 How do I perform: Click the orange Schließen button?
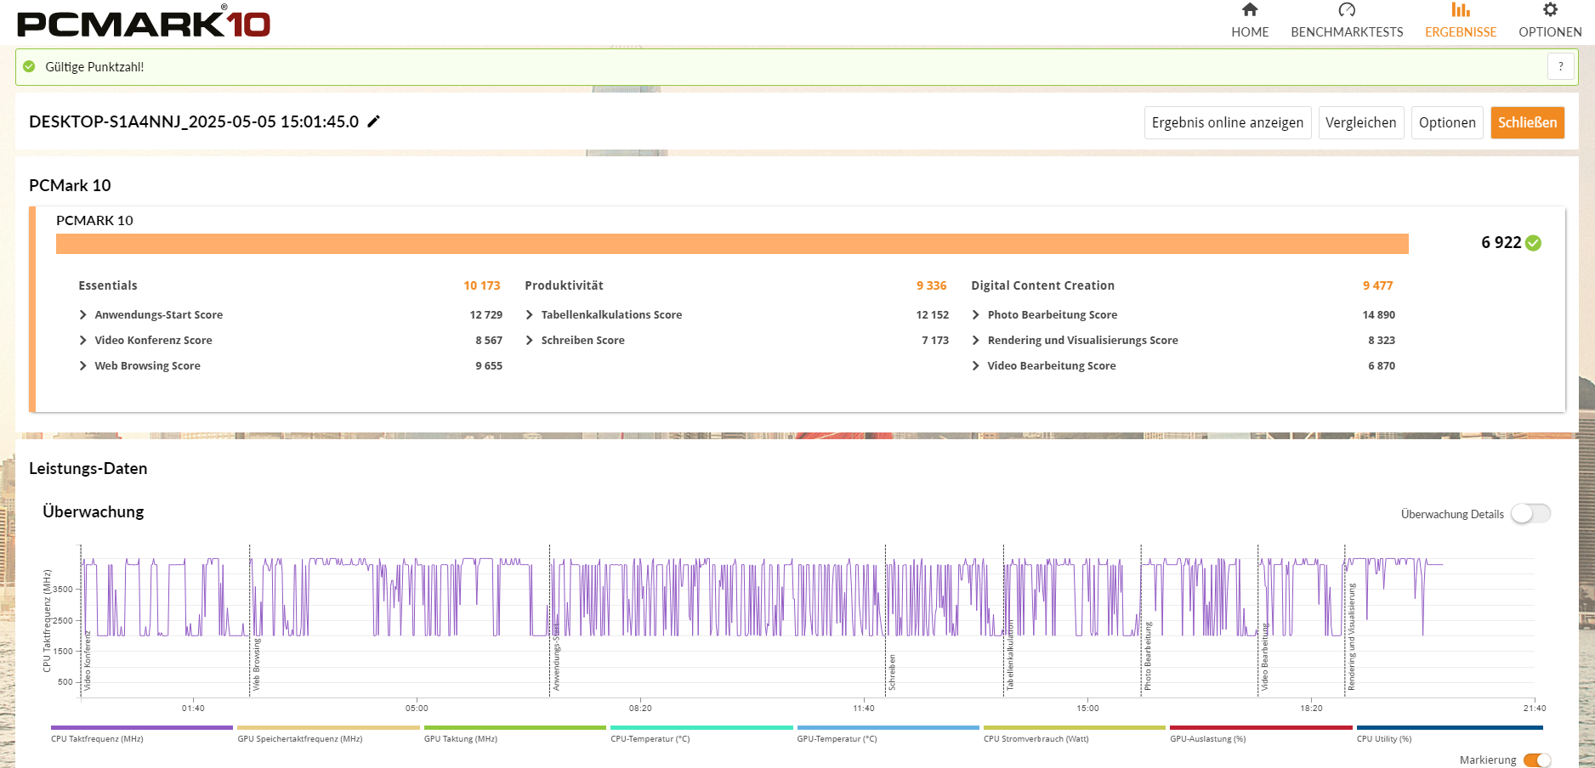[x=1527, y=122]
